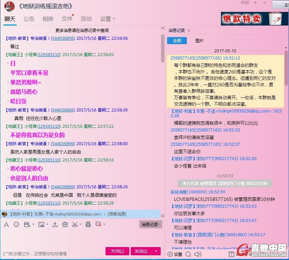This screenshot has width=289, height=260.
Task: Click the group calendar notes icon
Action: coord(88,224)
